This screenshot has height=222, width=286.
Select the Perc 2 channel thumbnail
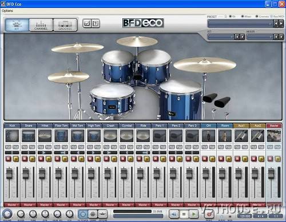pos(176,136)
